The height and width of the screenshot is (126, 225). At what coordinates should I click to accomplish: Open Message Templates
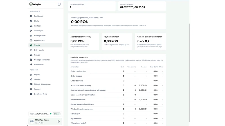45,60
